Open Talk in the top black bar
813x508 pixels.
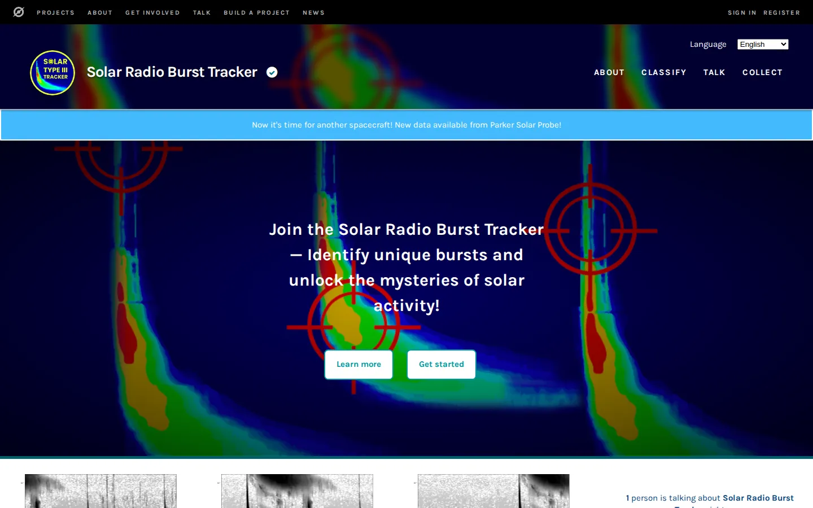point(202,12)
